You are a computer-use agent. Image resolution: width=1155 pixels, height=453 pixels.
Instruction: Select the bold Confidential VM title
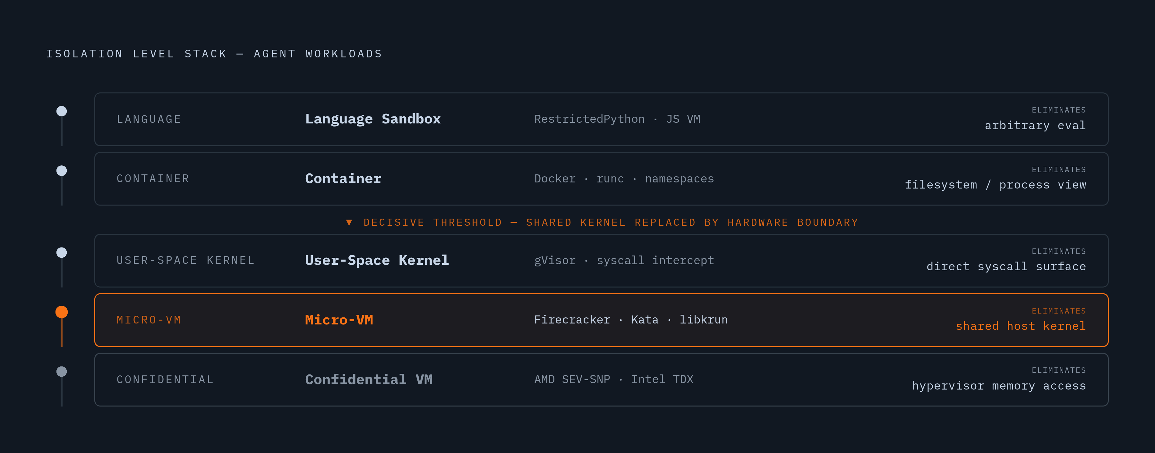click(x=369, y=380)
